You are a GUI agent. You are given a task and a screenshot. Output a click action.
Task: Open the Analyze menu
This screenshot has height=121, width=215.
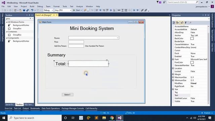click(80, 6)
